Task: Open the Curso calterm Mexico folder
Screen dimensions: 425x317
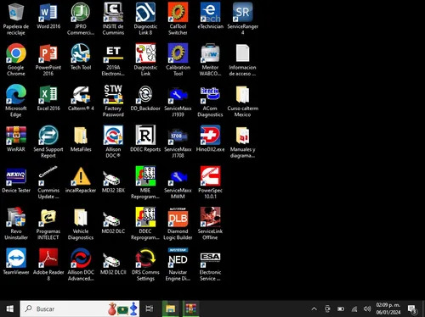Action: (x=242, y=101)
